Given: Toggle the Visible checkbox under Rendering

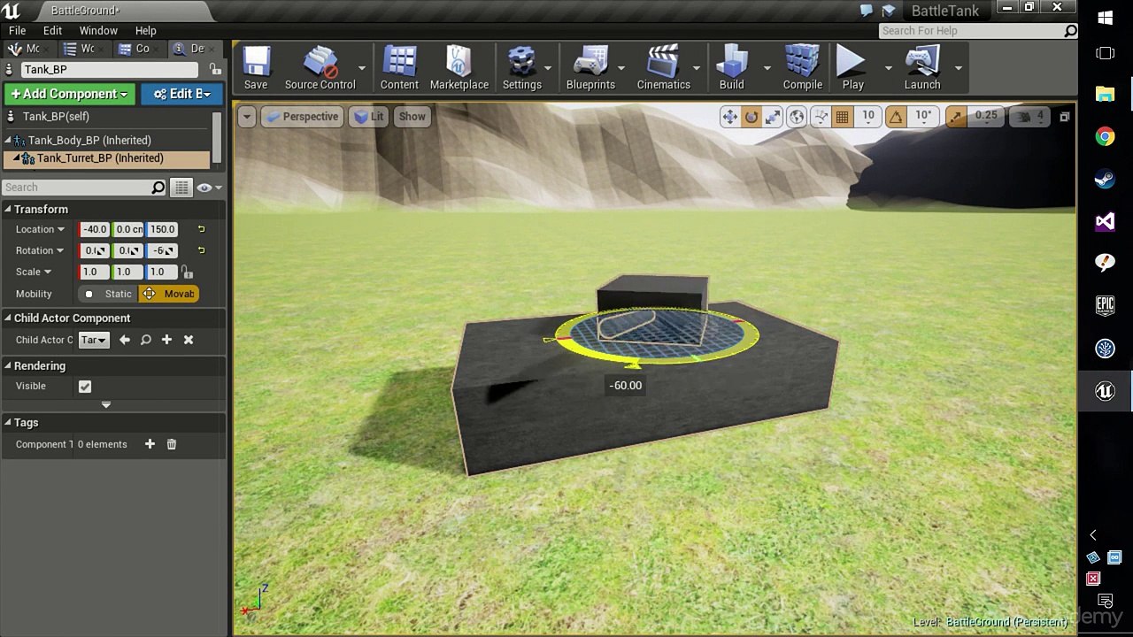Looking at the screenshot, I should coord(85,387).
